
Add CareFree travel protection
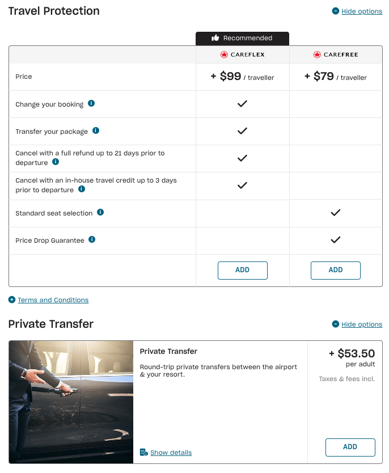[335, 270]
